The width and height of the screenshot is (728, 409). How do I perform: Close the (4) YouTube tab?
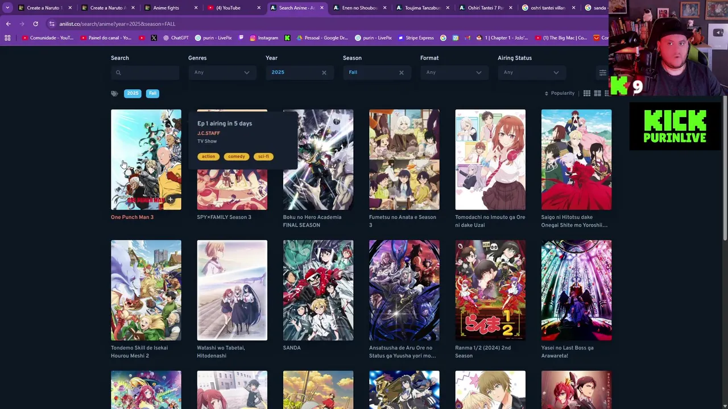[259, 8]
